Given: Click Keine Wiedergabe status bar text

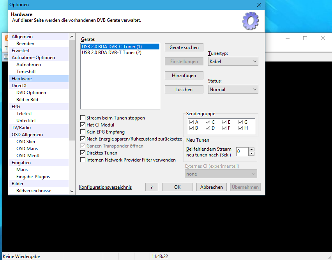Looking at the screenshot, I should (21, 256).
